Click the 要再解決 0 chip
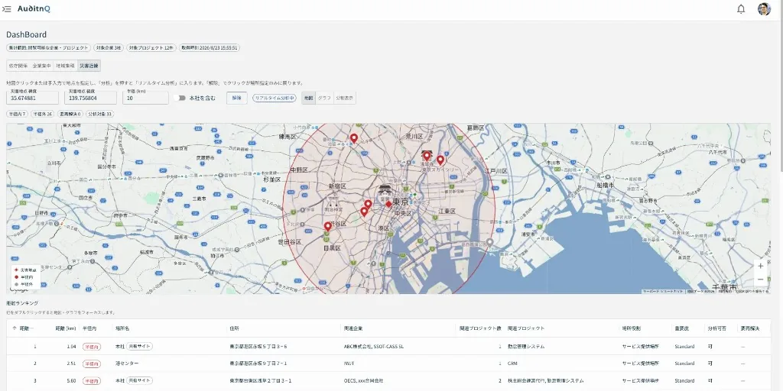 coord(70,114)
